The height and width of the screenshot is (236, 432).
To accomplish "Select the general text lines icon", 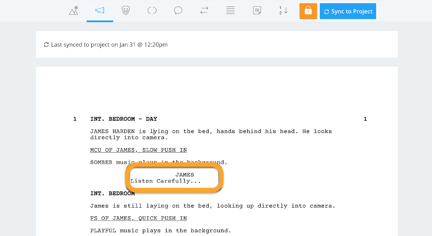I will (x=230, y=10).
